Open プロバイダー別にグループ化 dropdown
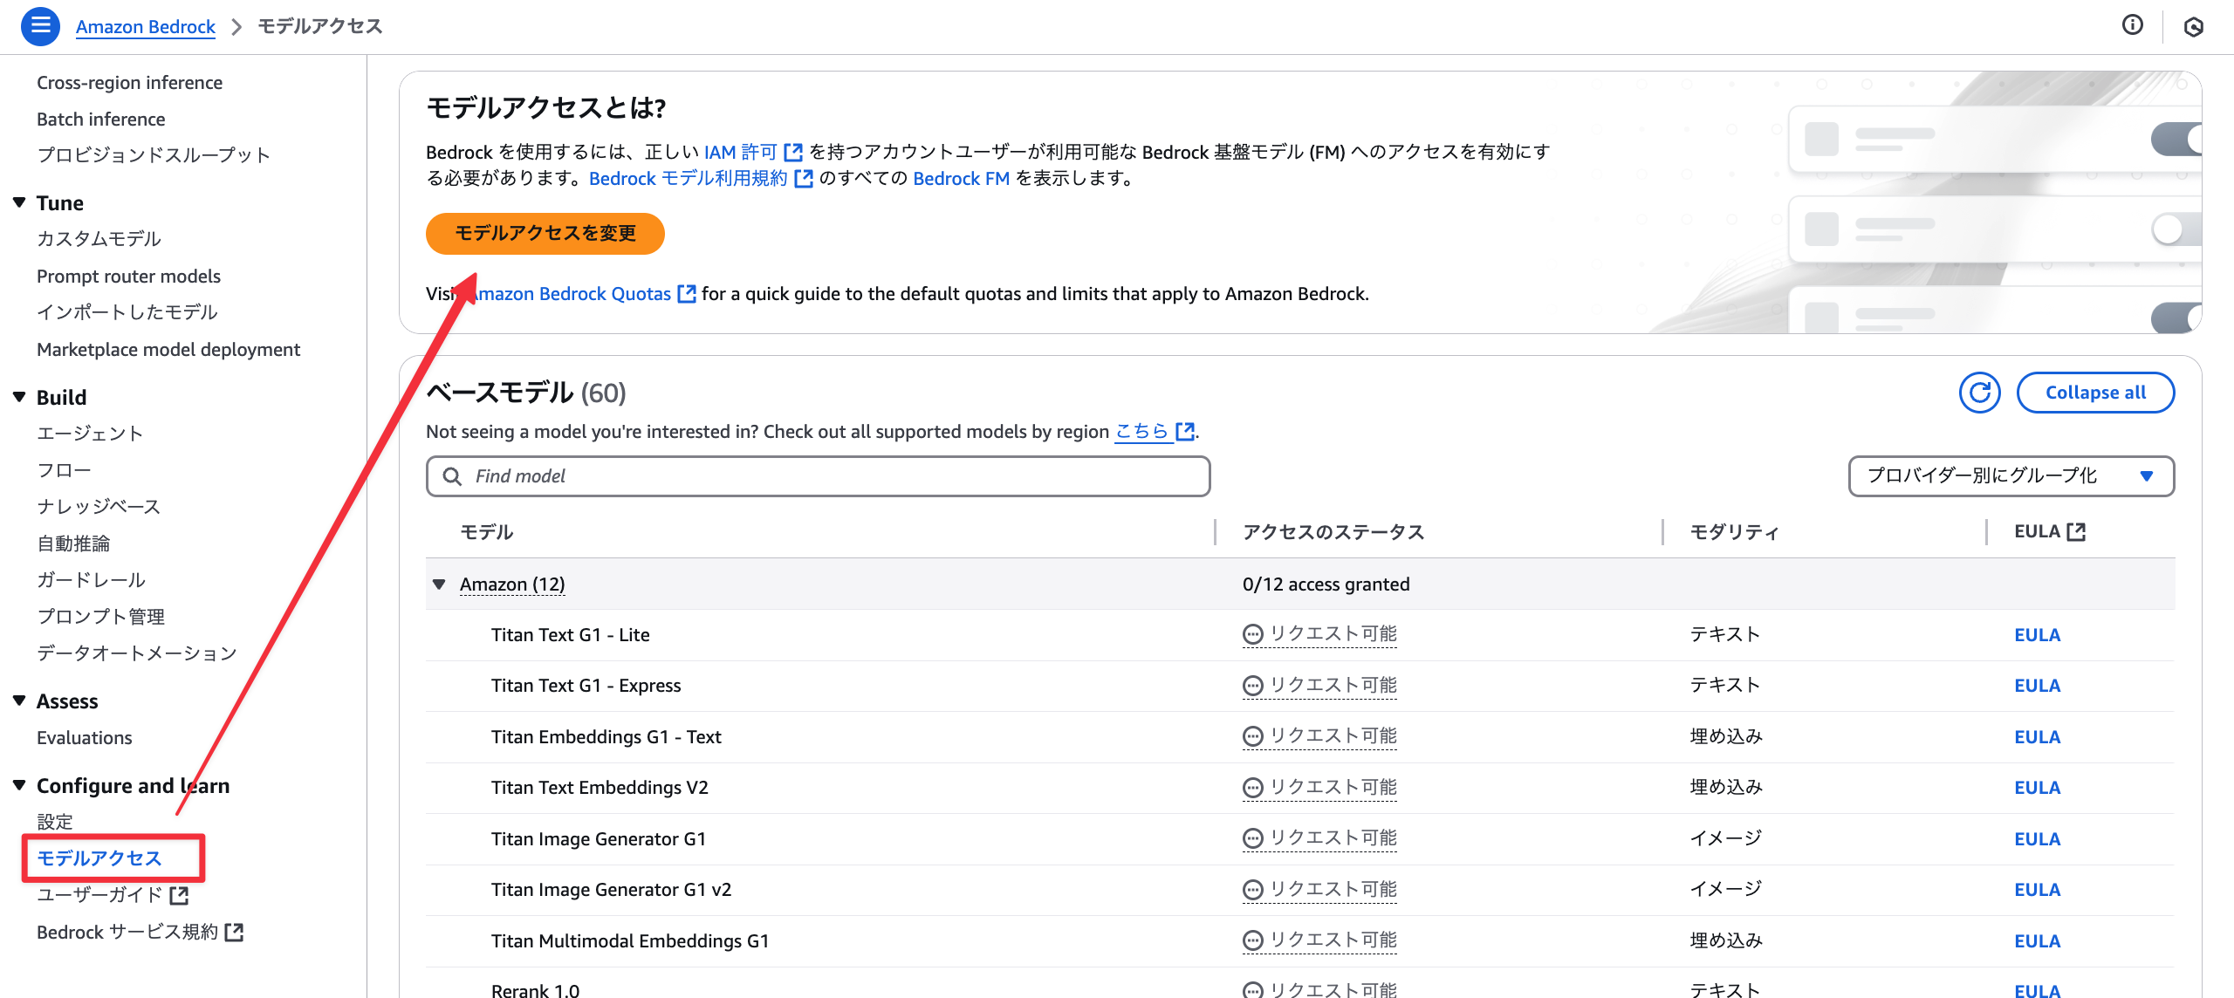 tap(2011, 476)
